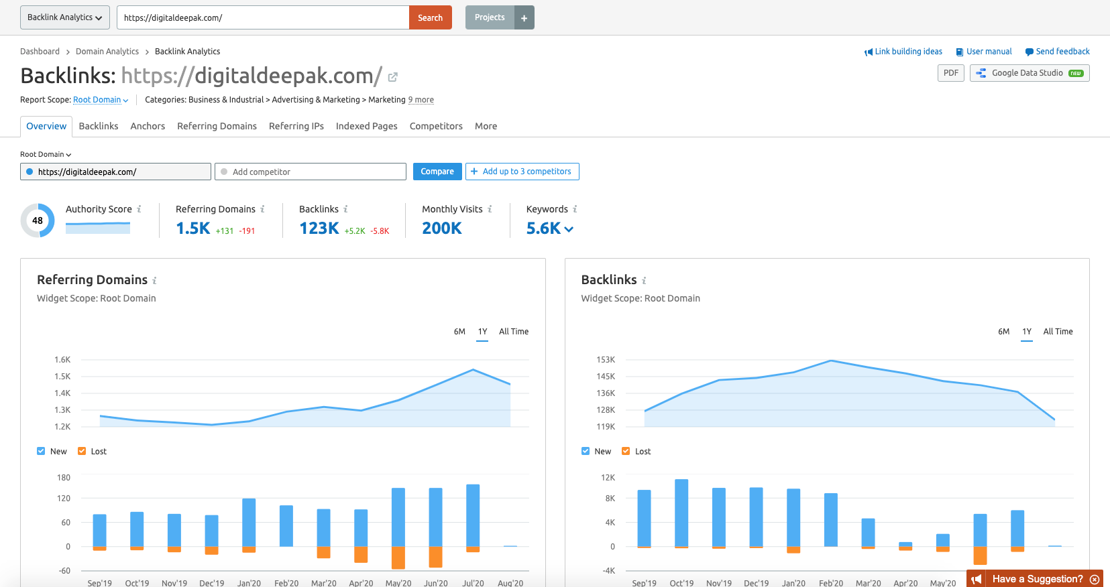Click Monthly Visits 200K value
The image size is (1110, 587).
click(442, 229)
